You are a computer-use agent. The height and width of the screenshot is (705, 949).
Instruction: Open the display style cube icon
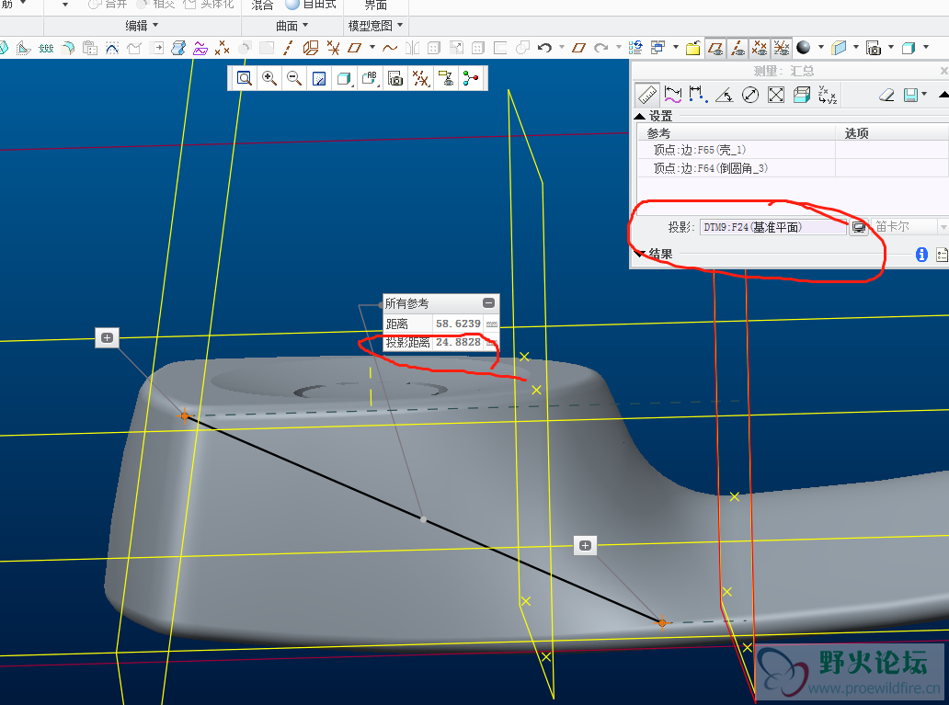[x=344, y=78]
